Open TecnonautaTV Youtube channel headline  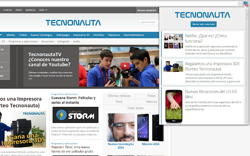tap(50, 60)
